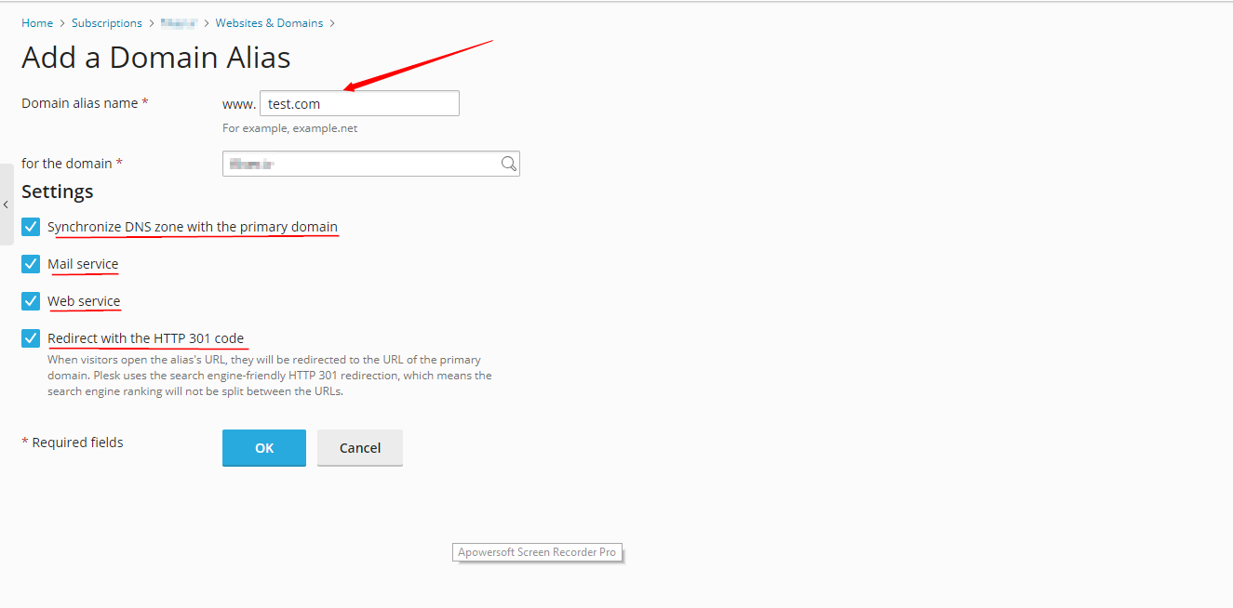
Task: Uncheck Redirect with the HTTP 301 code
Action: 32,338
